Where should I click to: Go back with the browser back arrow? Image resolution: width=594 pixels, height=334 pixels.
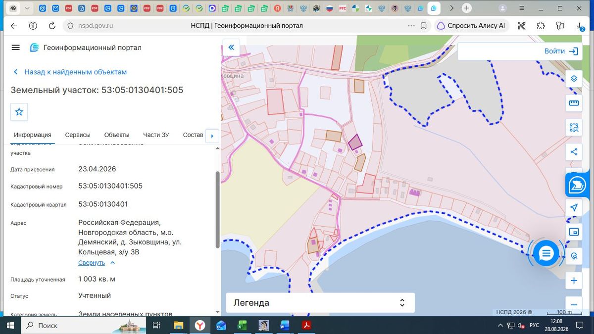point(14,26)
